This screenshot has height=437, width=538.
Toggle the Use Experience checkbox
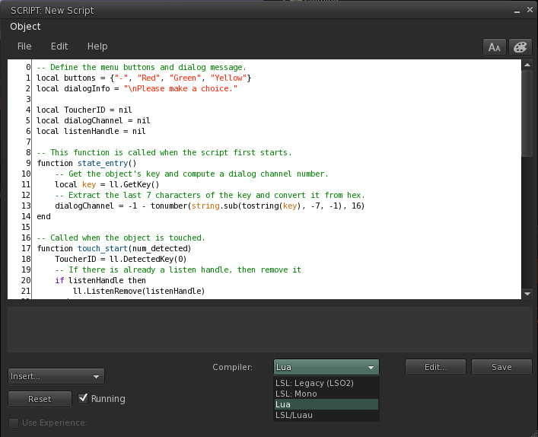(14, 423)
